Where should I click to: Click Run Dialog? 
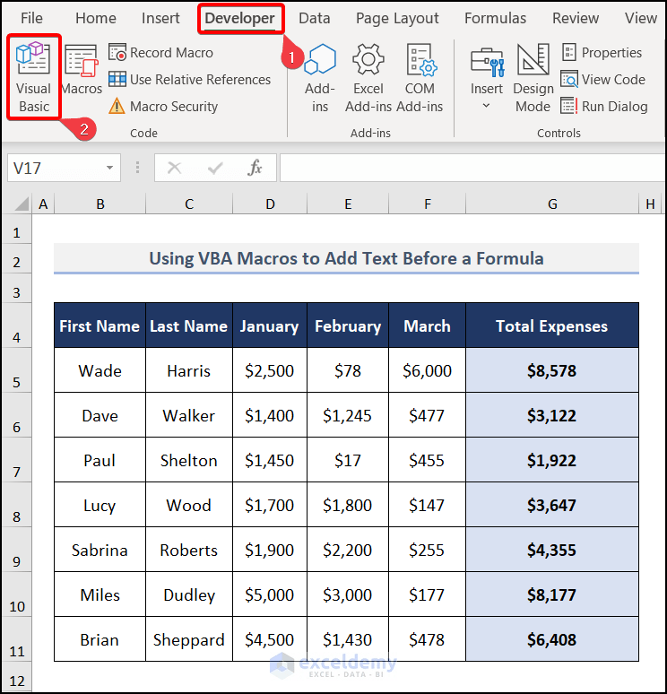click(x=604, y=107)
